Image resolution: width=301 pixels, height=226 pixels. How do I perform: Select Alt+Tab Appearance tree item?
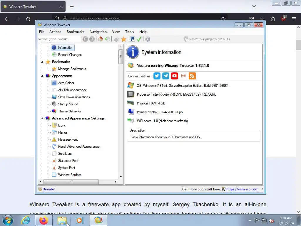coord(72,90)
